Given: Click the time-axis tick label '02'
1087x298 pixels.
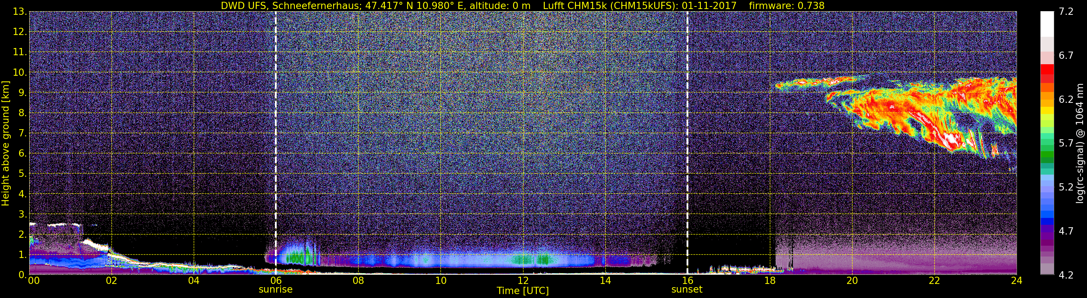Looking at the screenshot, I should pos(111,281).
